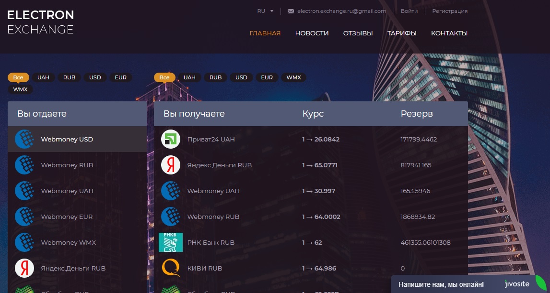Filter give column by UAH currency
The width and height of the screenshot is (550, 293).
pyautogui.click(x=44, y=77)
